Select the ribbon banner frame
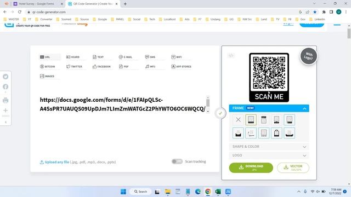Image resolution: width=351 pixels, height=197 pixels. [289, 133]
